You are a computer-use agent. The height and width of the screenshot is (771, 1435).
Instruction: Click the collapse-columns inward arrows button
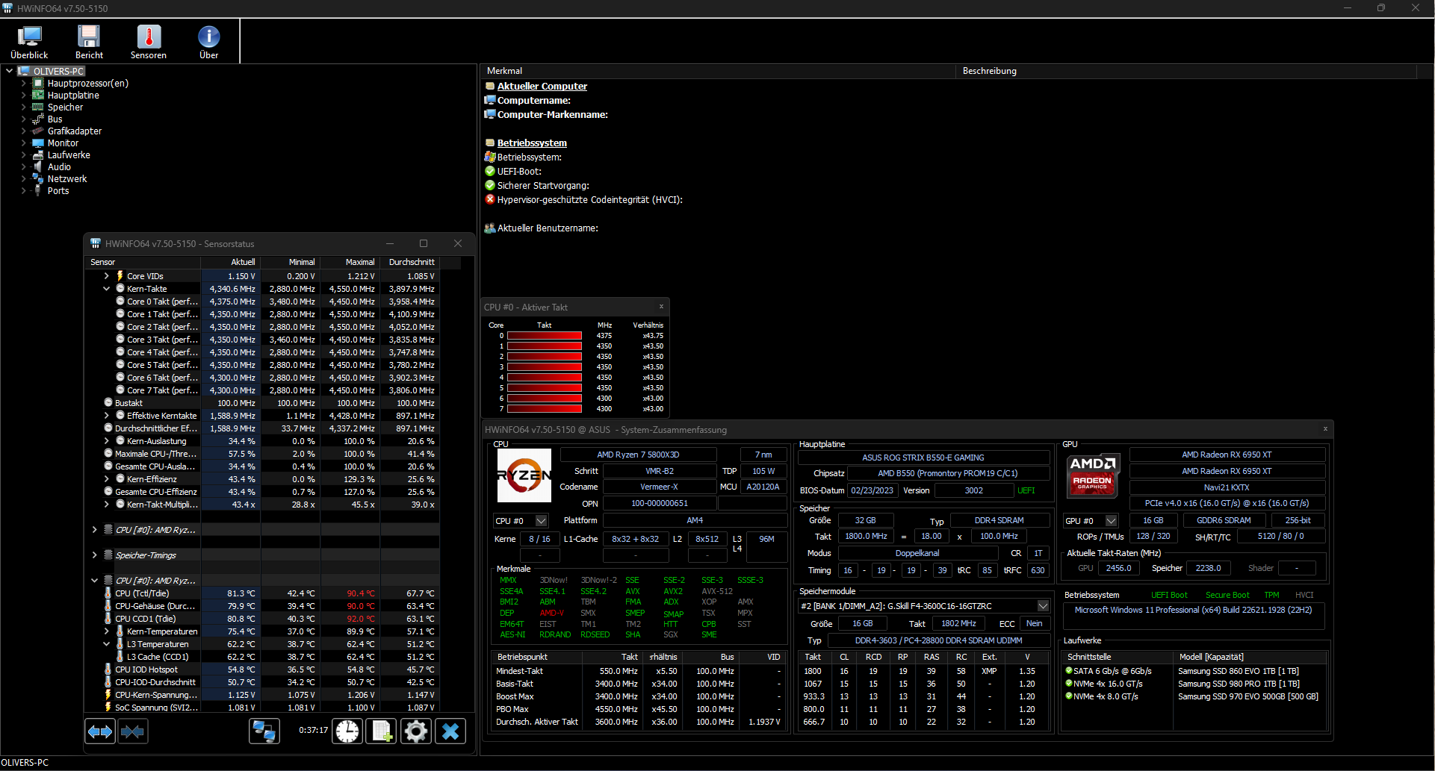click(x=132, y=731)
